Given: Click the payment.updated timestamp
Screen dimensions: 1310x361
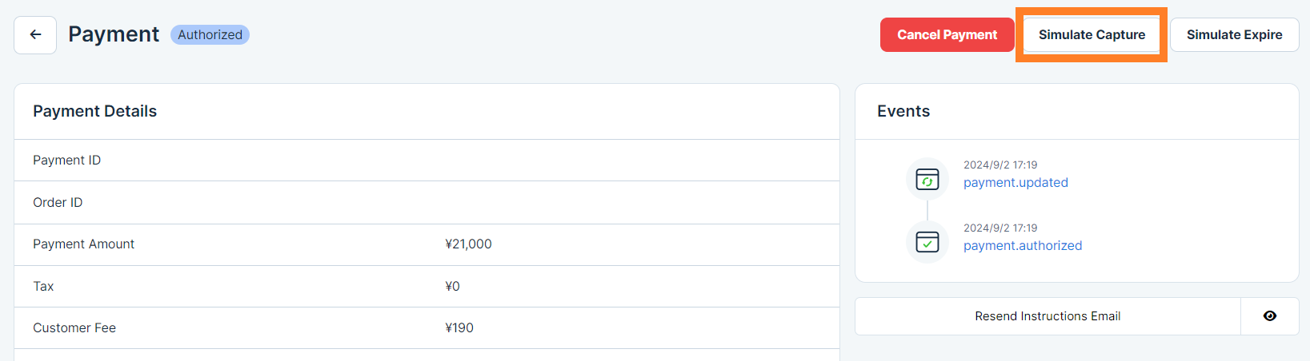Looking at the screenshot, I should pos(1000,165).
